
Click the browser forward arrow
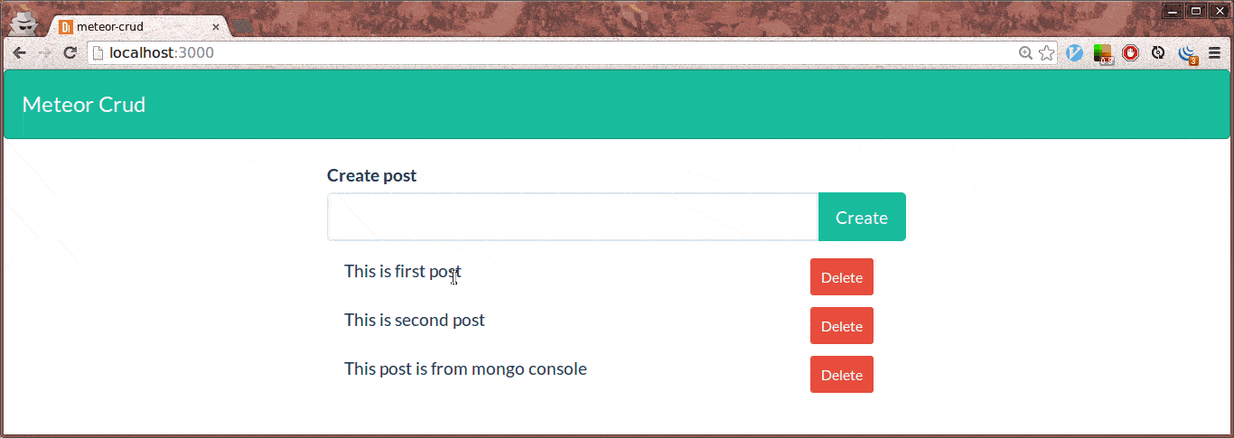click(44, 53)
